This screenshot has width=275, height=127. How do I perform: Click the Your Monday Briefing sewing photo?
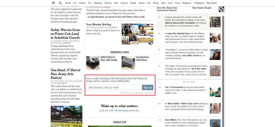(x=137, y=34)
